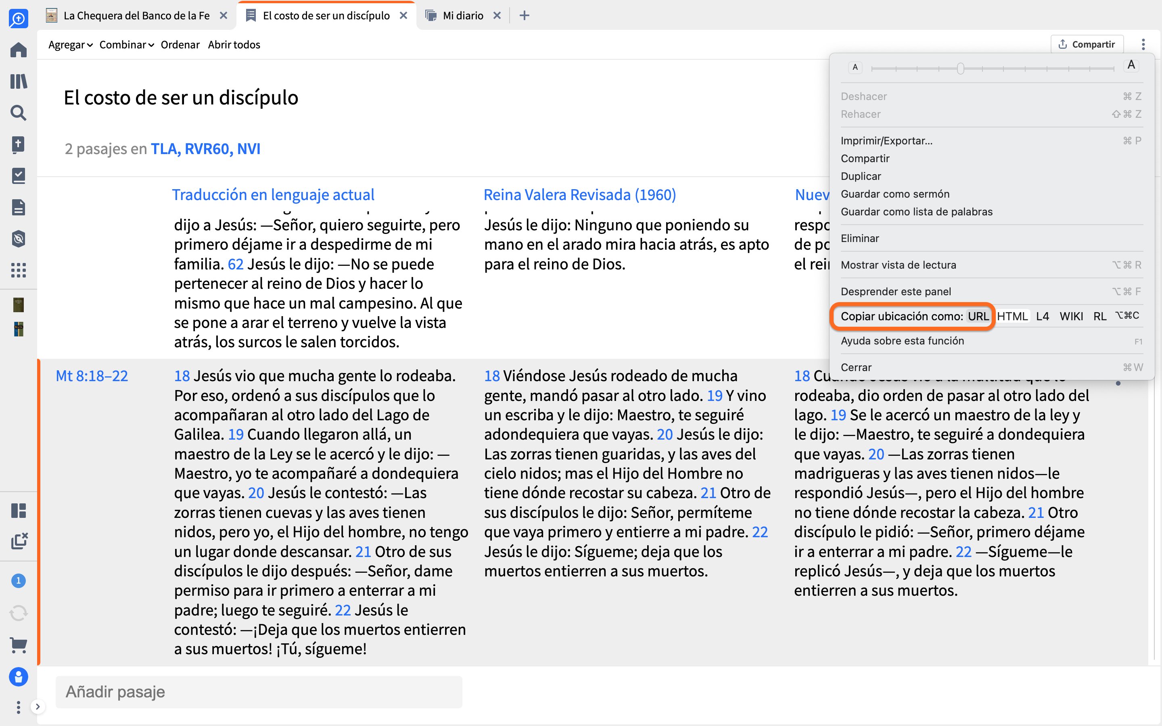
Task: Close the Mi diario tab
Action: pyautogui.click(x=497, y=16)
